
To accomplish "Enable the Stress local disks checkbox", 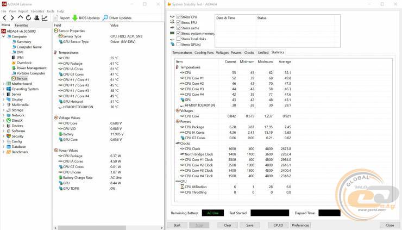I will [178, 39].
